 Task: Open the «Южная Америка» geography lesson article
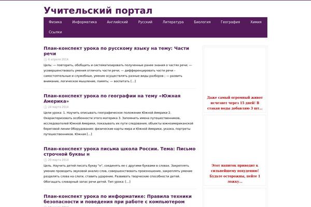pyautogui.click(x=112, y=98)
